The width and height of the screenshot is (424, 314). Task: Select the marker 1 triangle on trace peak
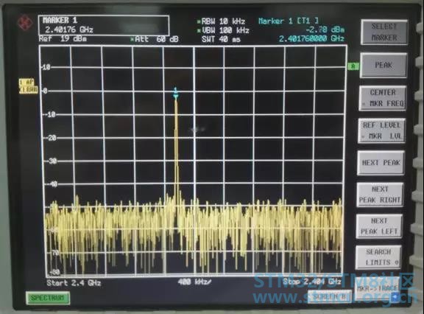click(x=175, y=96)
